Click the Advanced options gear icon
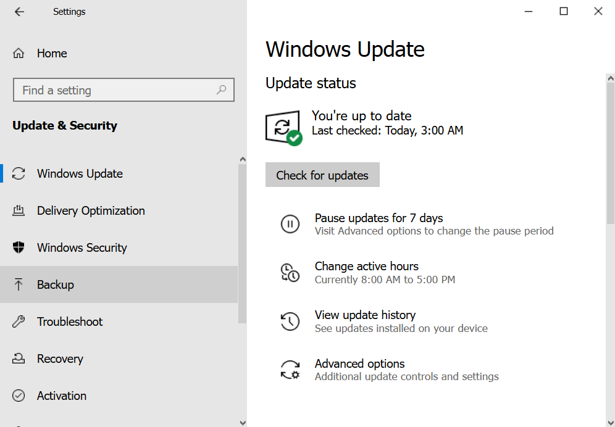The height and width of the screenshot is (427, 615). [x=290, y=370]
